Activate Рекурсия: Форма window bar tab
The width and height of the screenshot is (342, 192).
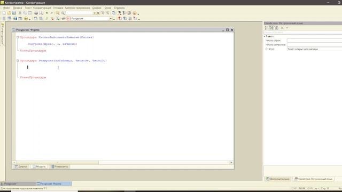click(54, 184)
